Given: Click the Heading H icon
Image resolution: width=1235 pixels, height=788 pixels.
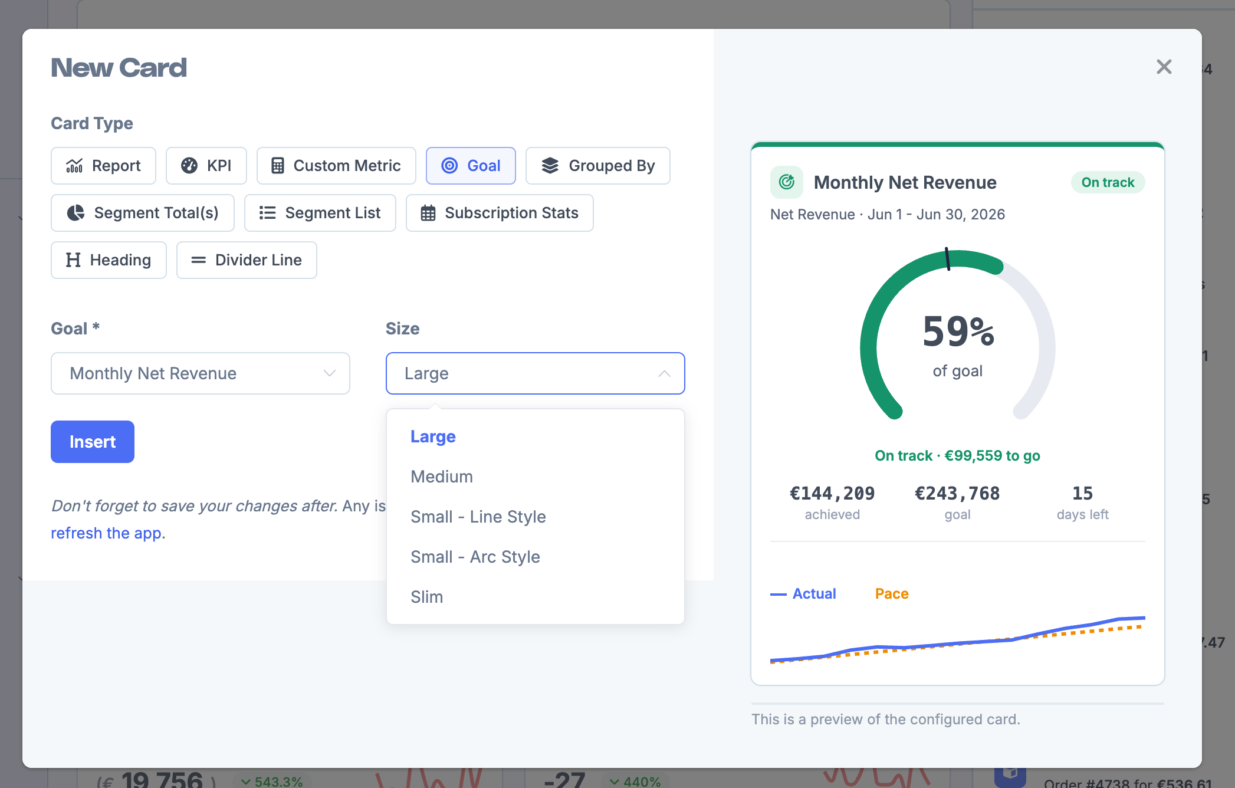Looking at the screenshot, I should [x=73, y=260].
